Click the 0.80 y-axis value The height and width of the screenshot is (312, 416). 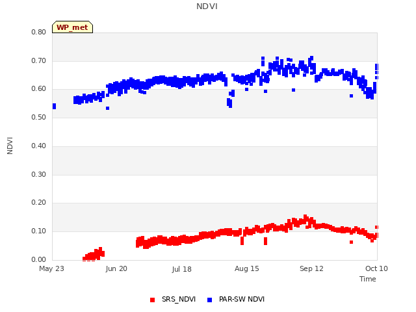click(39, 32)
